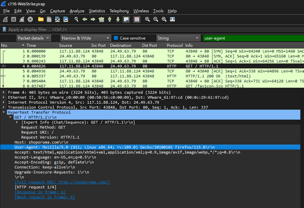Viewport: 304px width, 208px height.
Task: Go to a specific packet
Action: [101, 19]
